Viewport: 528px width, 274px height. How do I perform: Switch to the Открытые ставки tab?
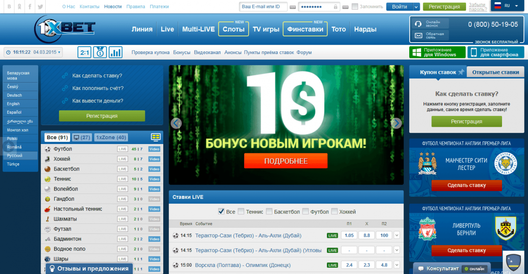pos(495,72)
